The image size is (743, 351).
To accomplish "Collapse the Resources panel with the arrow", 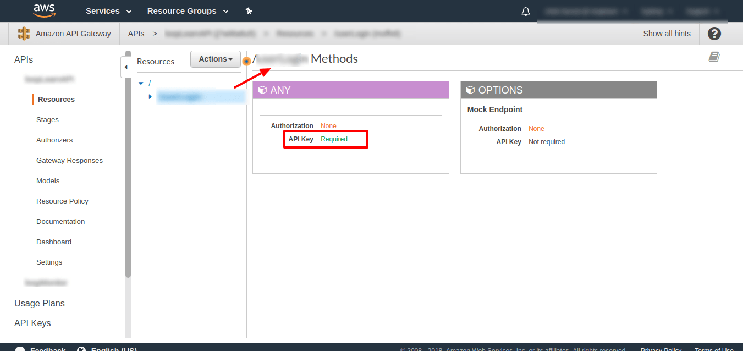I will point(126,67).
